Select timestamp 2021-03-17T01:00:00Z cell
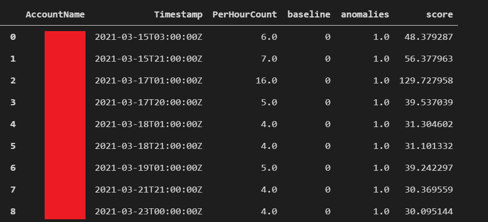Image resolution: width=488 pixels, height=222 pixels. [148, 81]
